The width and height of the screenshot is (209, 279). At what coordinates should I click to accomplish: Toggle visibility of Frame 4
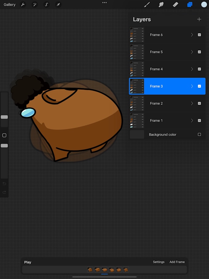pos(199,69)
